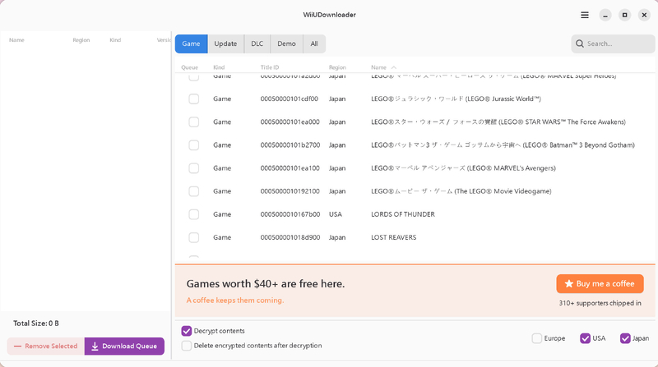The width and height of the screenshot is (658, 367).
Task: Click 'A coffee keeps them coming' text
Action: pyautogui.click(x=235, y=300)
